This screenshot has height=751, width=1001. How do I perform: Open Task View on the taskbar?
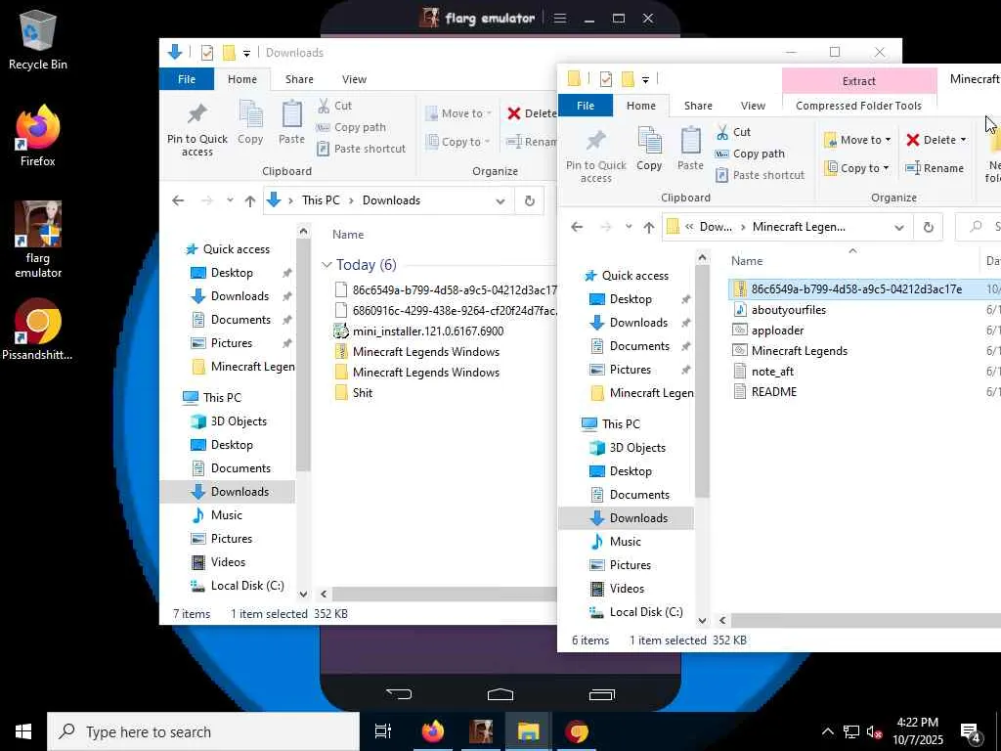383,731
